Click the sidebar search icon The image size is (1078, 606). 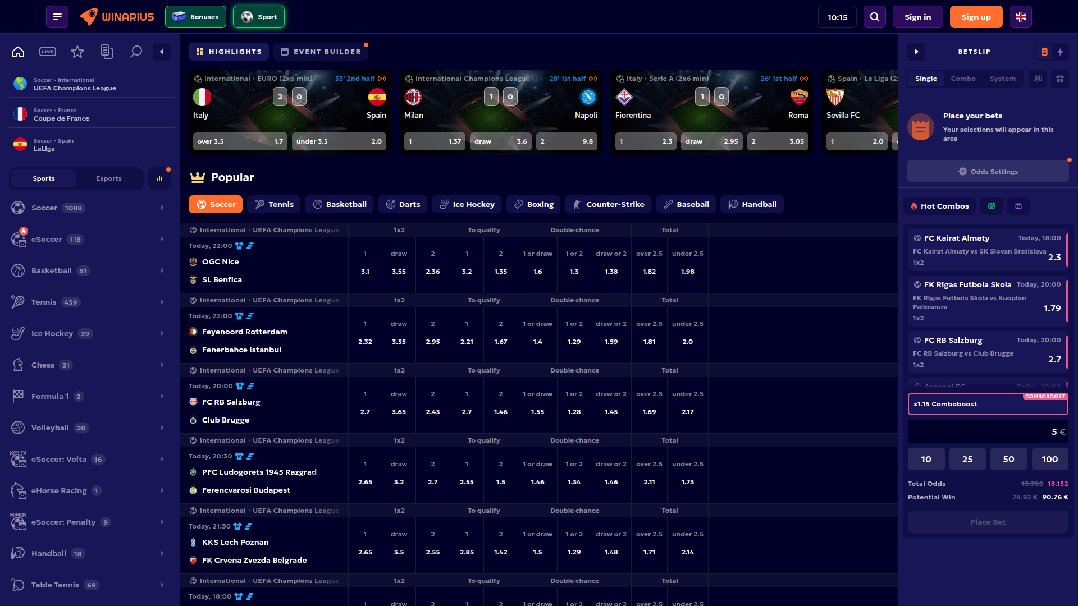tap(136, 51)
